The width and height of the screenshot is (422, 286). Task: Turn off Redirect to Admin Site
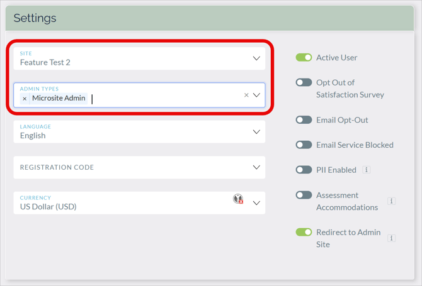click(x=304, y=232)
